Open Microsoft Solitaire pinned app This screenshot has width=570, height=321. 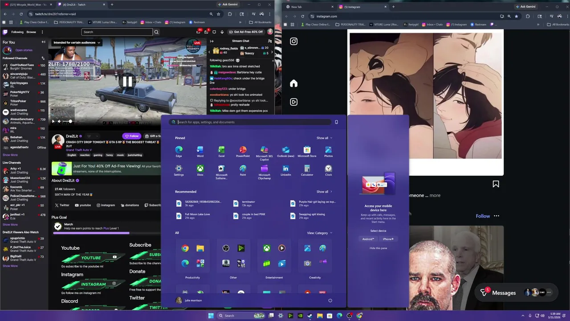click(x=221, y=172)
